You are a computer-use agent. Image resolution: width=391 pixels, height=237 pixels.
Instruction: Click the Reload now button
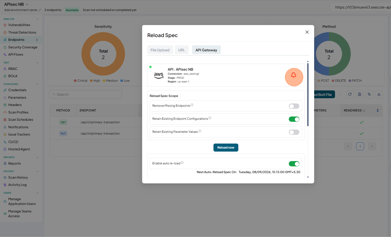(x=226, y=148)
